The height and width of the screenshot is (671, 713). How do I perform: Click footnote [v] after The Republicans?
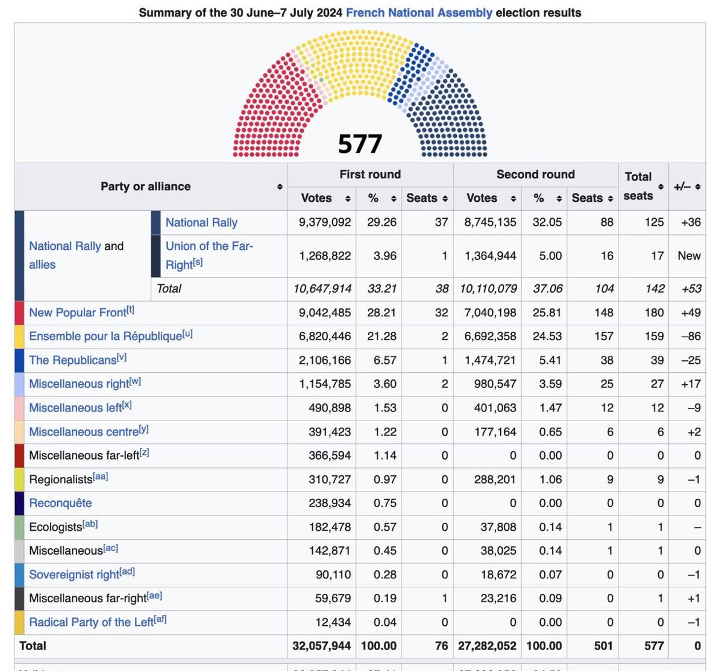[x=122, y=358]
